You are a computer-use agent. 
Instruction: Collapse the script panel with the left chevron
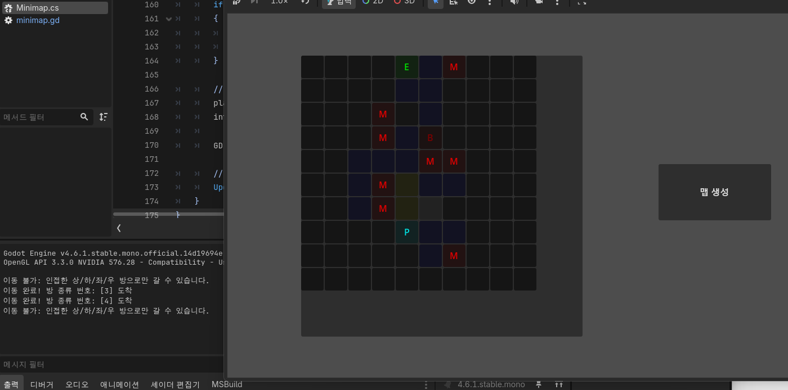(x=119, y=228)
